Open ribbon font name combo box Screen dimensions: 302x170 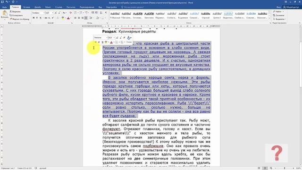(x=38, y=13)
